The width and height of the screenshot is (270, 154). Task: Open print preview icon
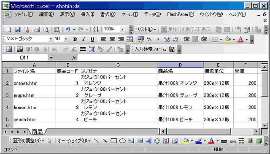(46, 30)
